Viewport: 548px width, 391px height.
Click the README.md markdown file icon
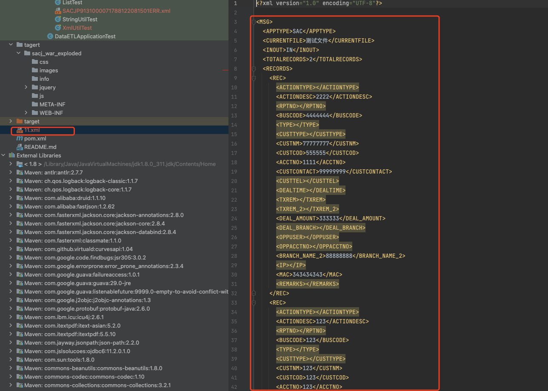[x=20, y=147]
